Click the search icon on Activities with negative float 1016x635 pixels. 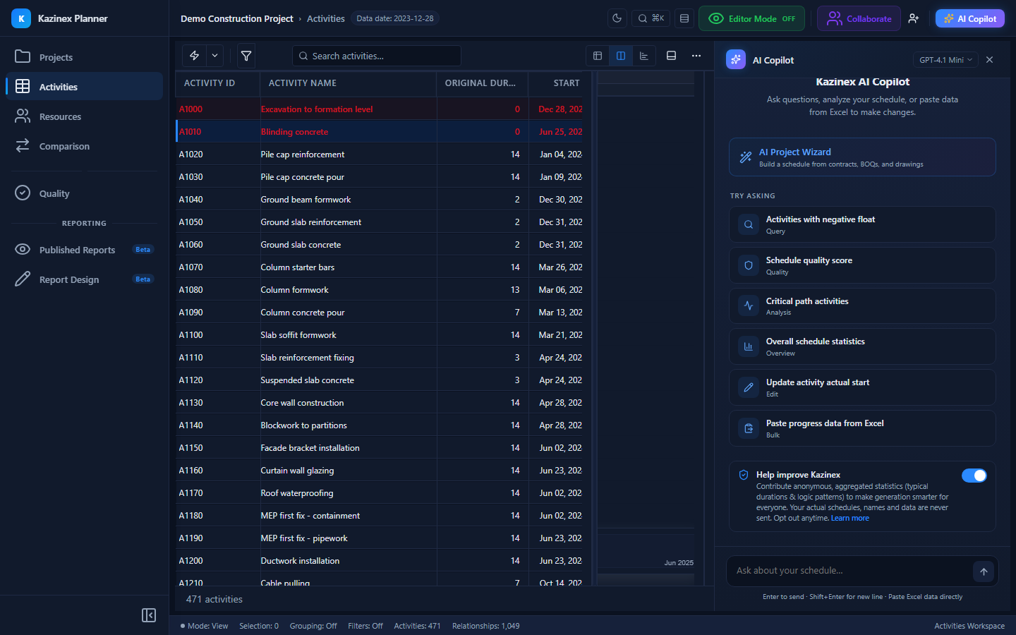(749, 224)
